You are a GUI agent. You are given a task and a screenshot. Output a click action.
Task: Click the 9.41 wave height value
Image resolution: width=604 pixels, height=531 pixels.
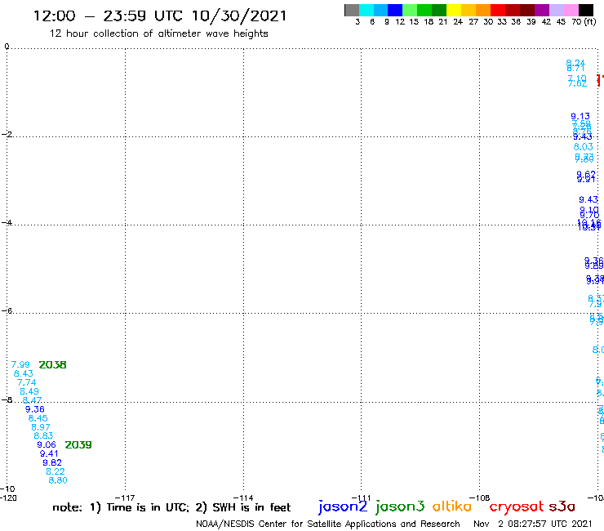(49, 453)
